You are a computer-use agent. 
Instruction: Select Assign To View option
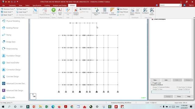click(x=152, y=89)
